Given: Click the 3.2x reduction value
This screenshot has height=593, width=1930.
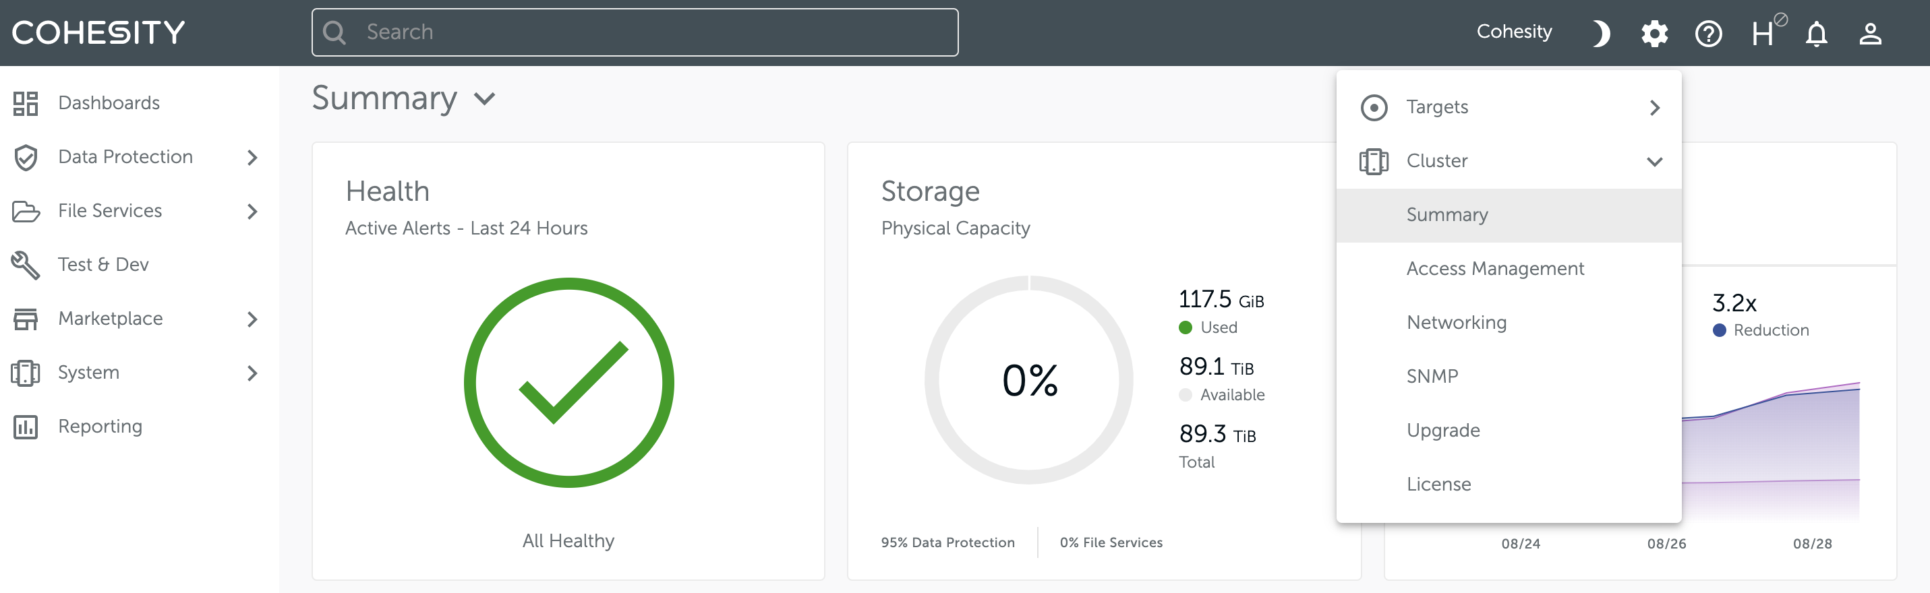Looking at the screenshot, I should pyautogui.click(x=1734, y=303).
